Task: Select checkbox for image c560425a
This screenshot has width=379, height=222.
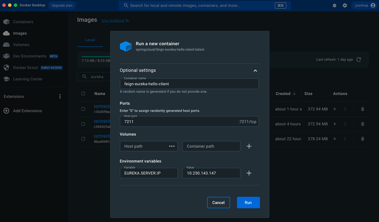Action: 83,124
